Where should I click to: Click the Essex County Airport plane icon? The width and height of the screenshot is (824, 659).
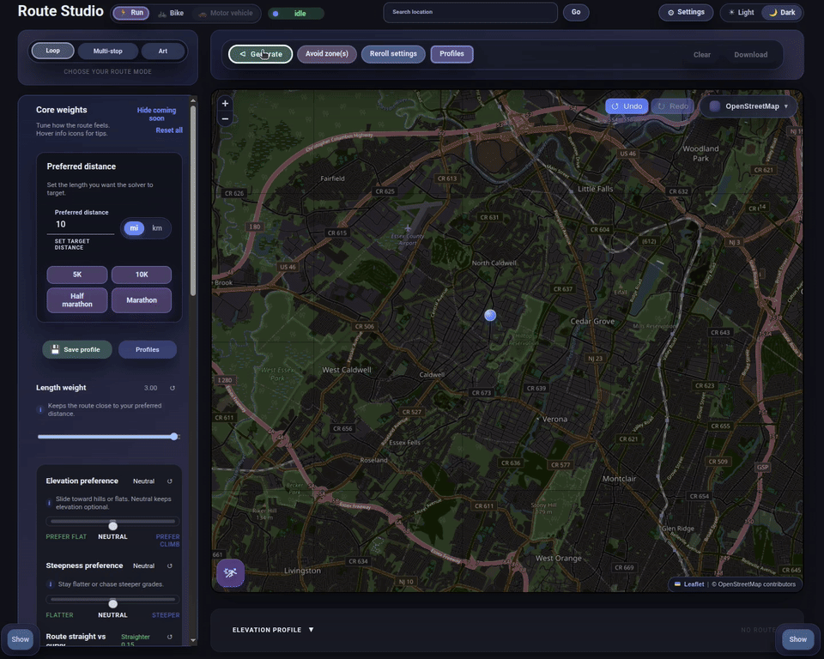[408, 228]
